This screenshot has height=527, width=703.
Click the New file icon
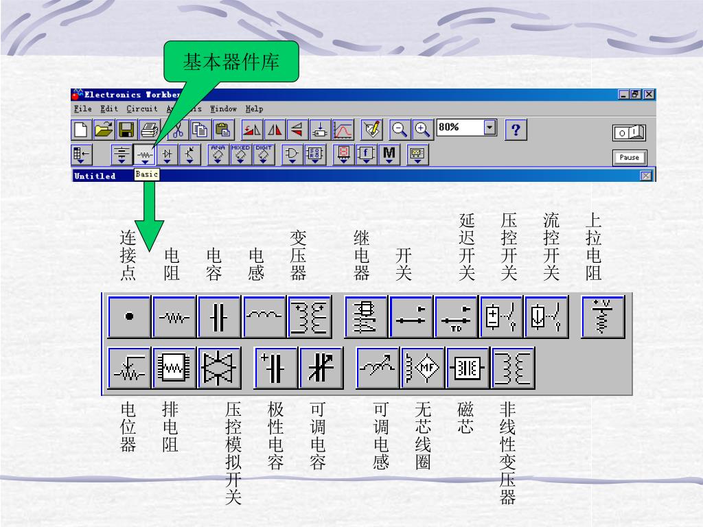coord(82,130)
